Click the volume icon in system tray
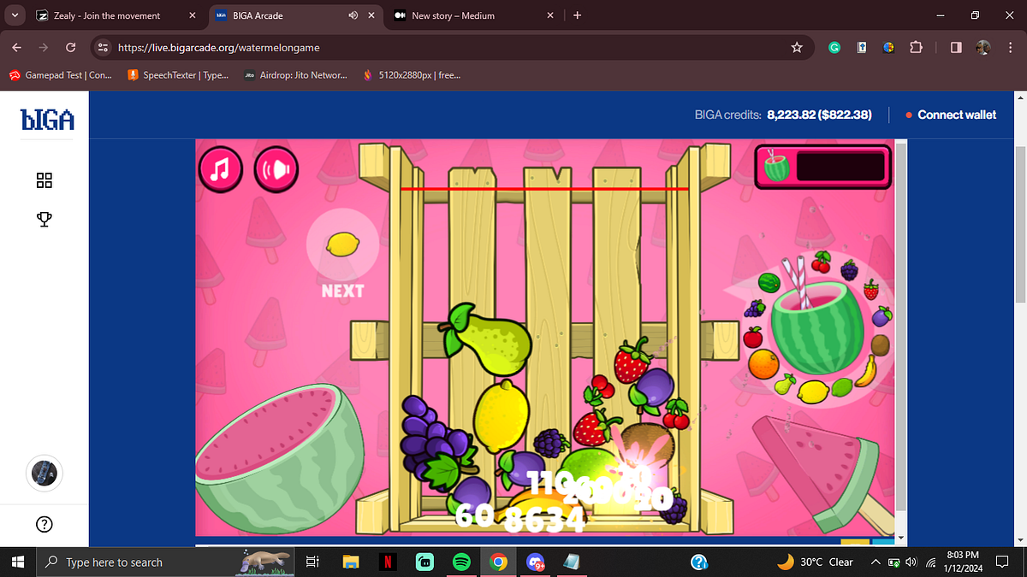Screen dimensions: 1027x577 coord(910,562)
